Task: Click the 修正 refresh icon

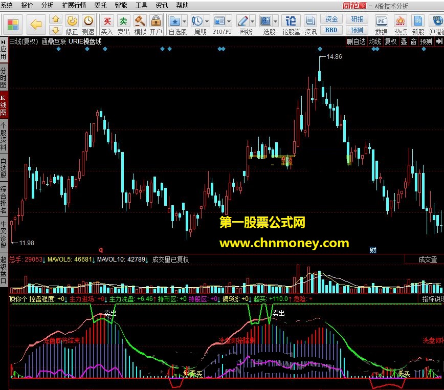Action: click(x=72, y=21)
